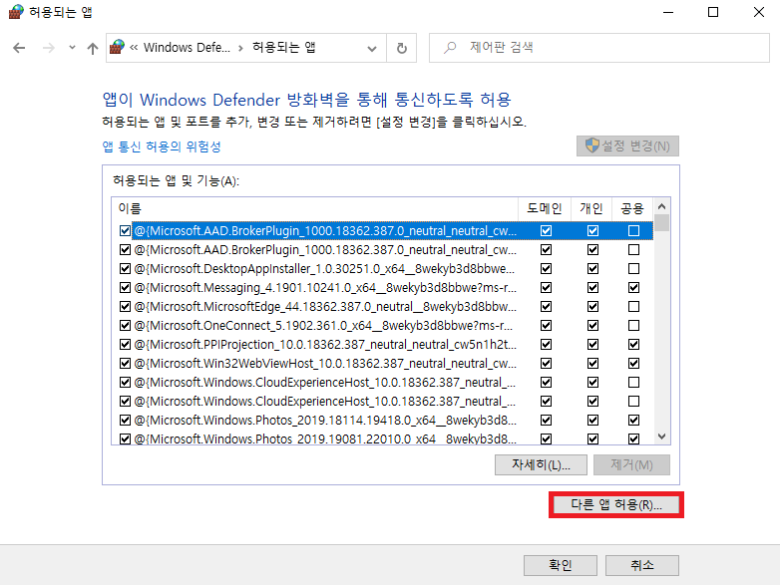This screenshot has height=585, width=780.
Task: Open the 앱 통신 허용의 위험성 link
Action: [162, 146]
